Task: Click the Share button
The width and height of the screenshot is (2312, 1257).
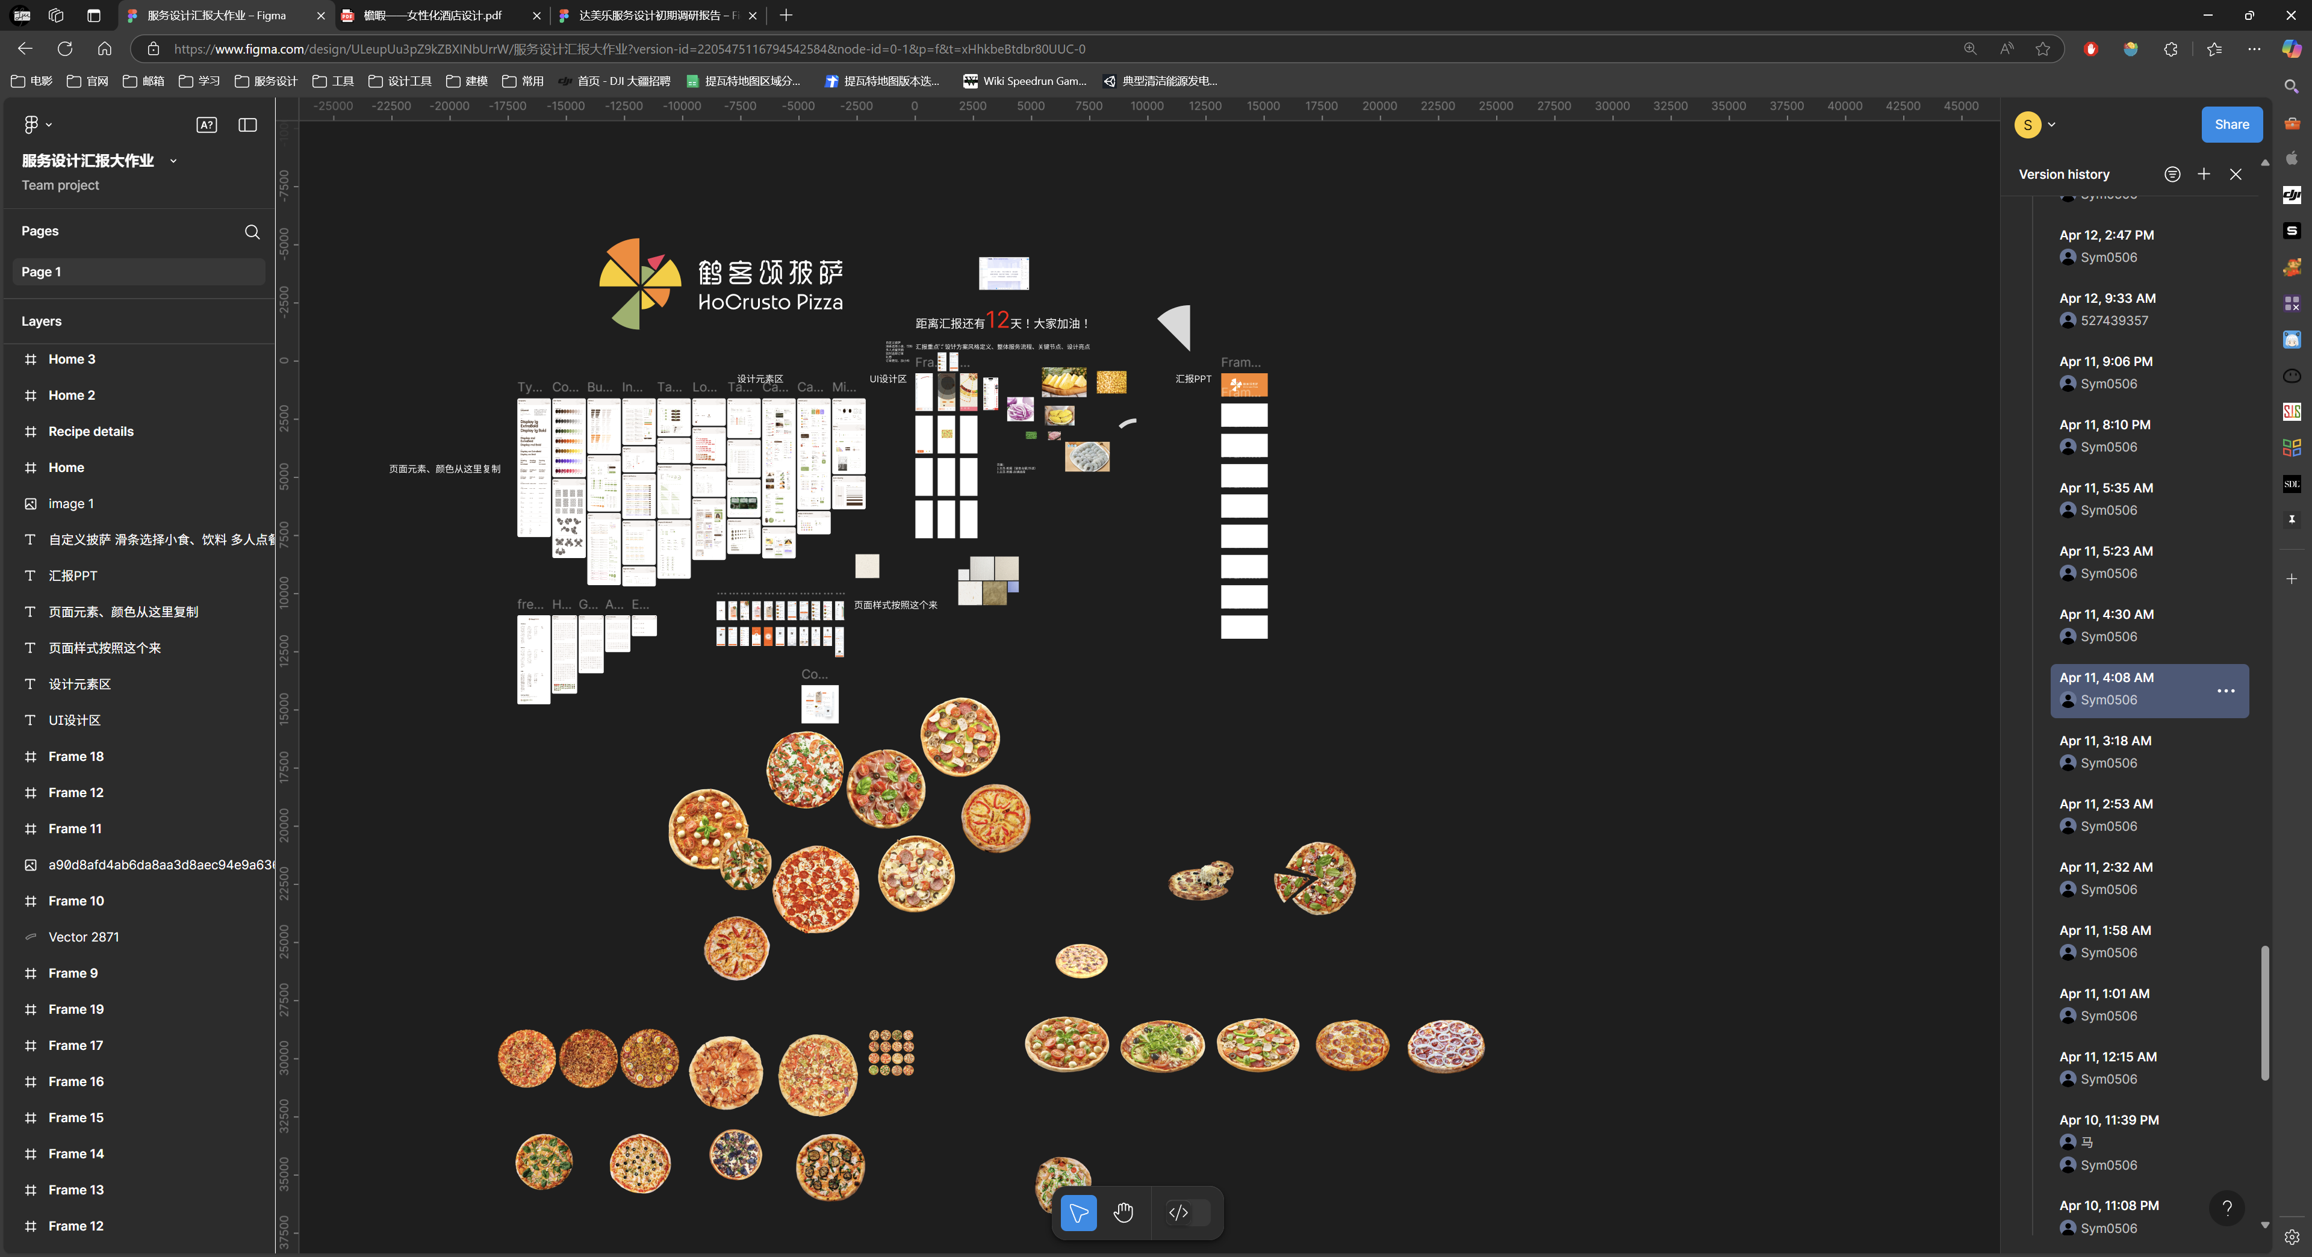Action: (x=2231, y=125)
